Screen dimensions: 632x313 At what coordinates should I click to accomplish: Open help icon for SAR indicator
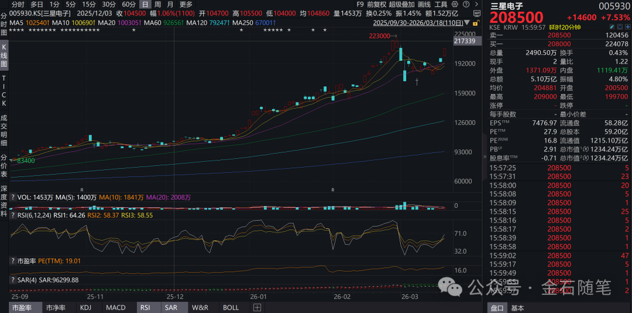pyautogui.click(x=13, y=279)
